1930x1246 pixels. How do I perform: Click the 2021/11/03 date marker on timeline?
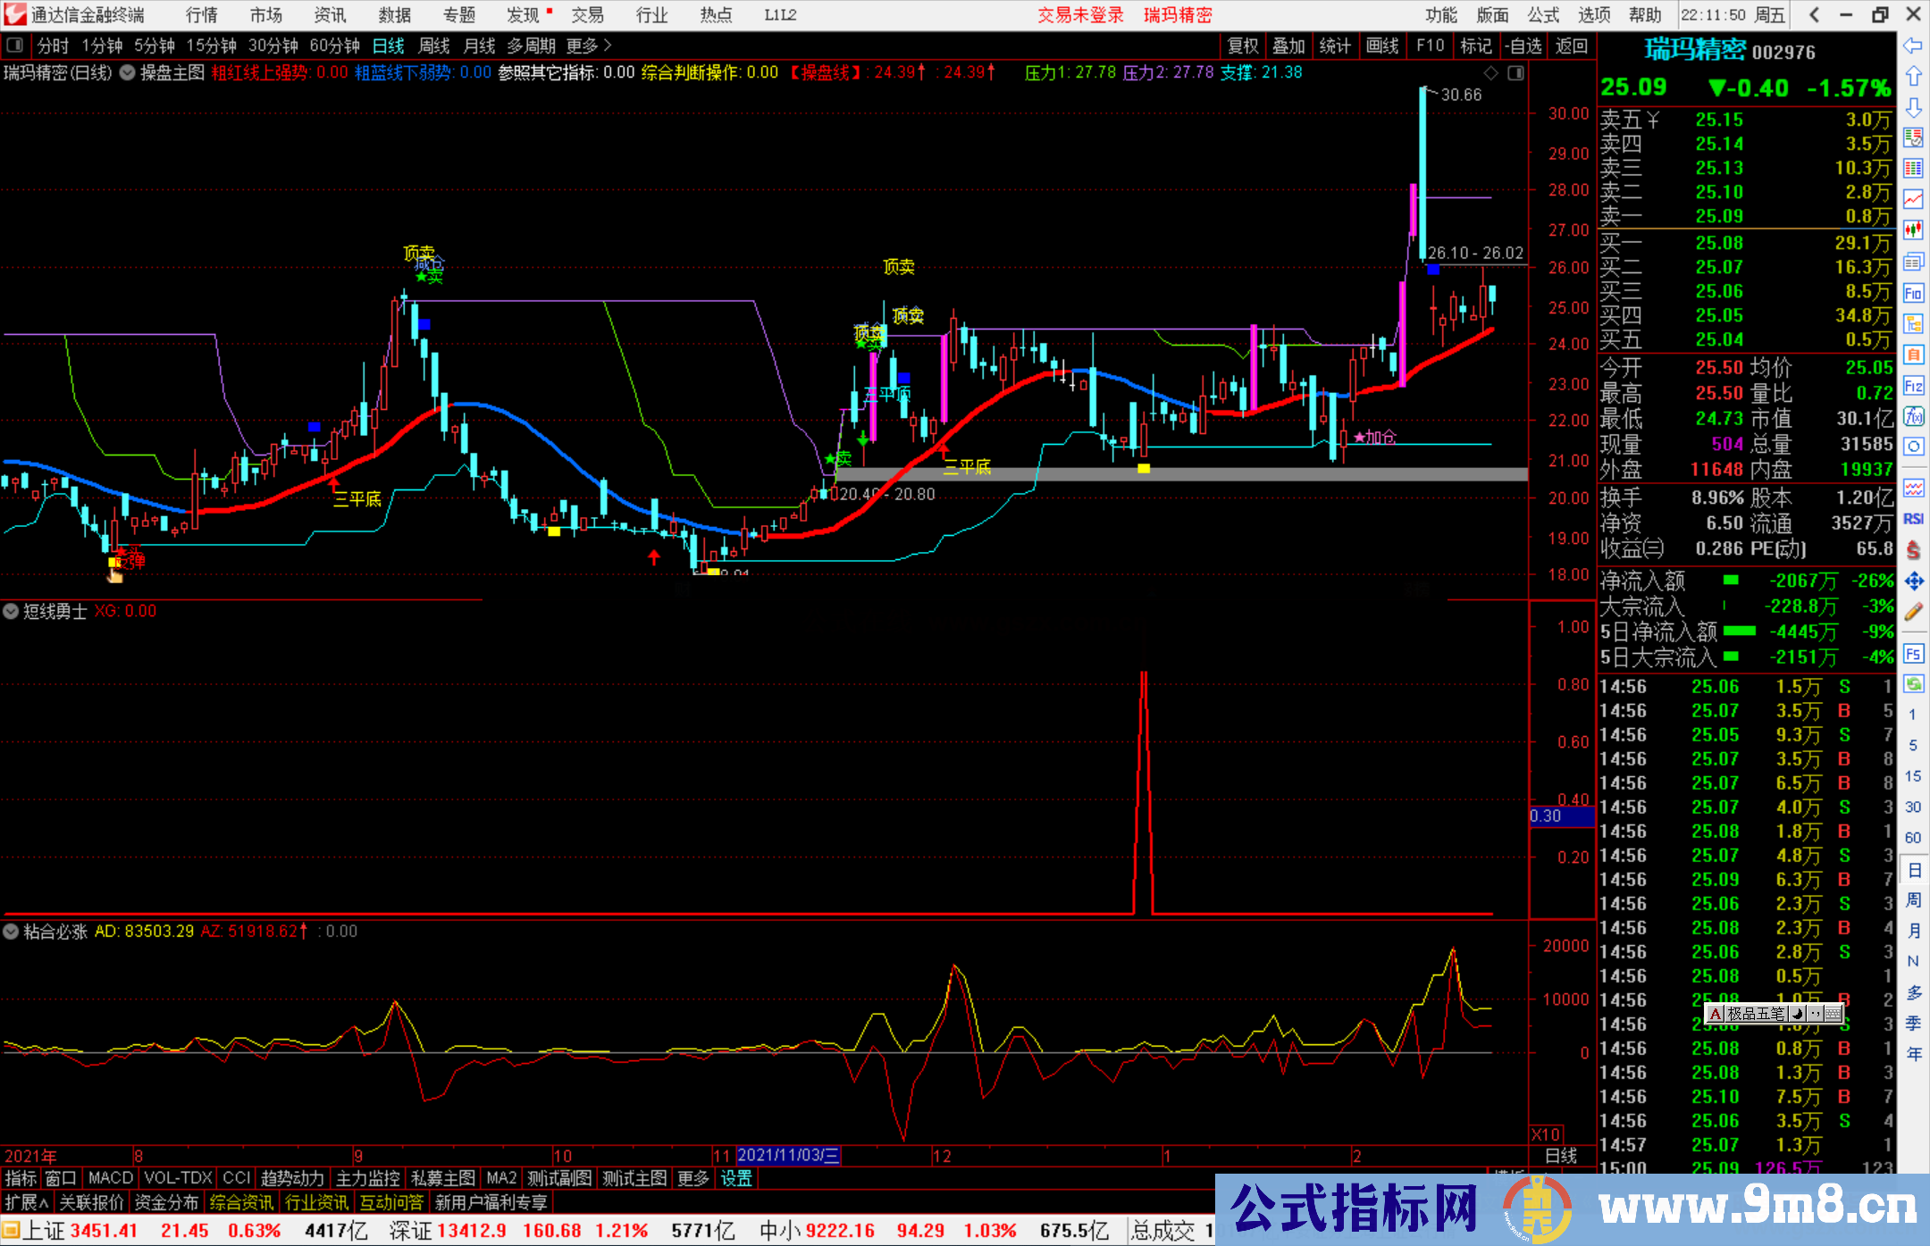tap(787, 1156)
